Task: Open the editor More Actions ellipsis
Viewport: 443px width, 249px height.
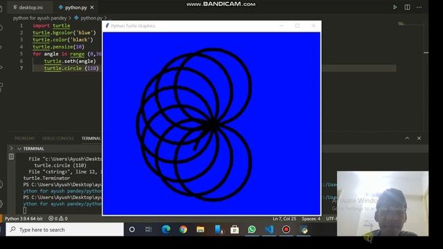Action: point(419,8)
